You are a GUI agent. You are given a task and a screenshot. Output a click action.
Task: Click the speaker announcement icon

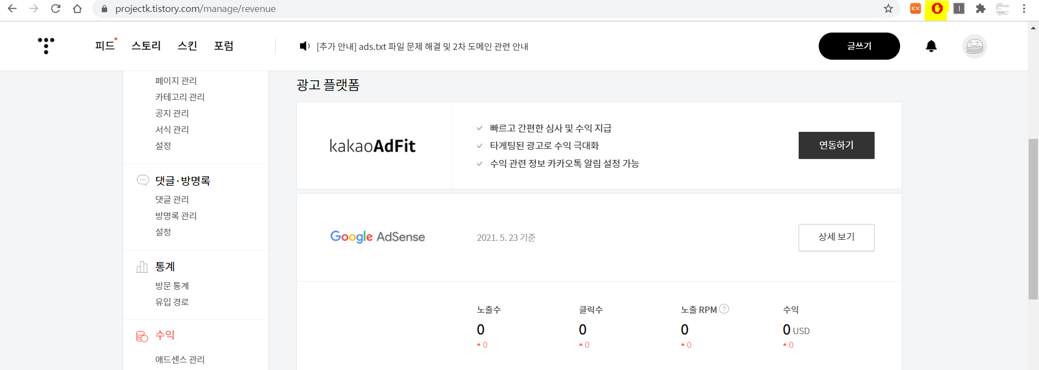(305, 46)
